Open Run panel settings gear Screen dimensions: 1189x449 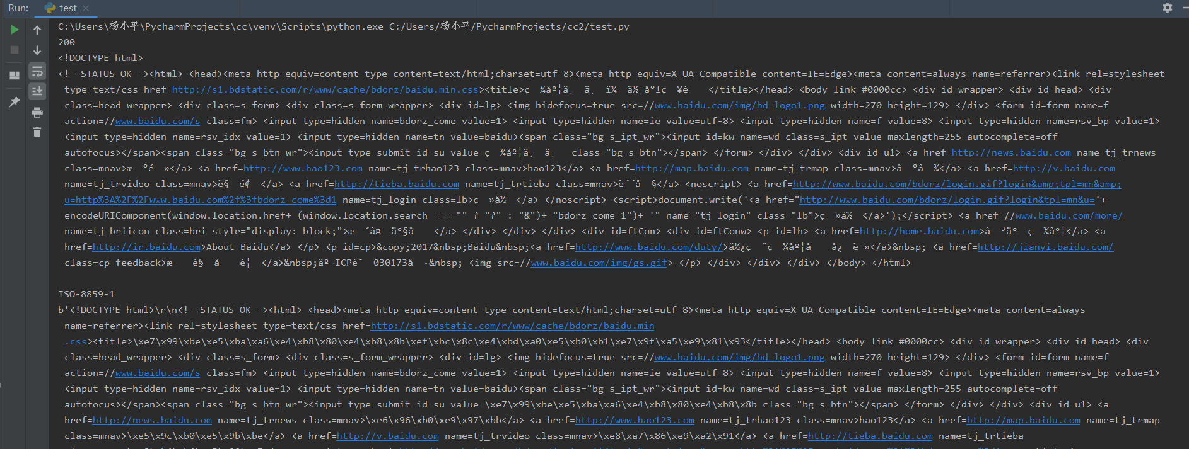tap(1168, 8)
